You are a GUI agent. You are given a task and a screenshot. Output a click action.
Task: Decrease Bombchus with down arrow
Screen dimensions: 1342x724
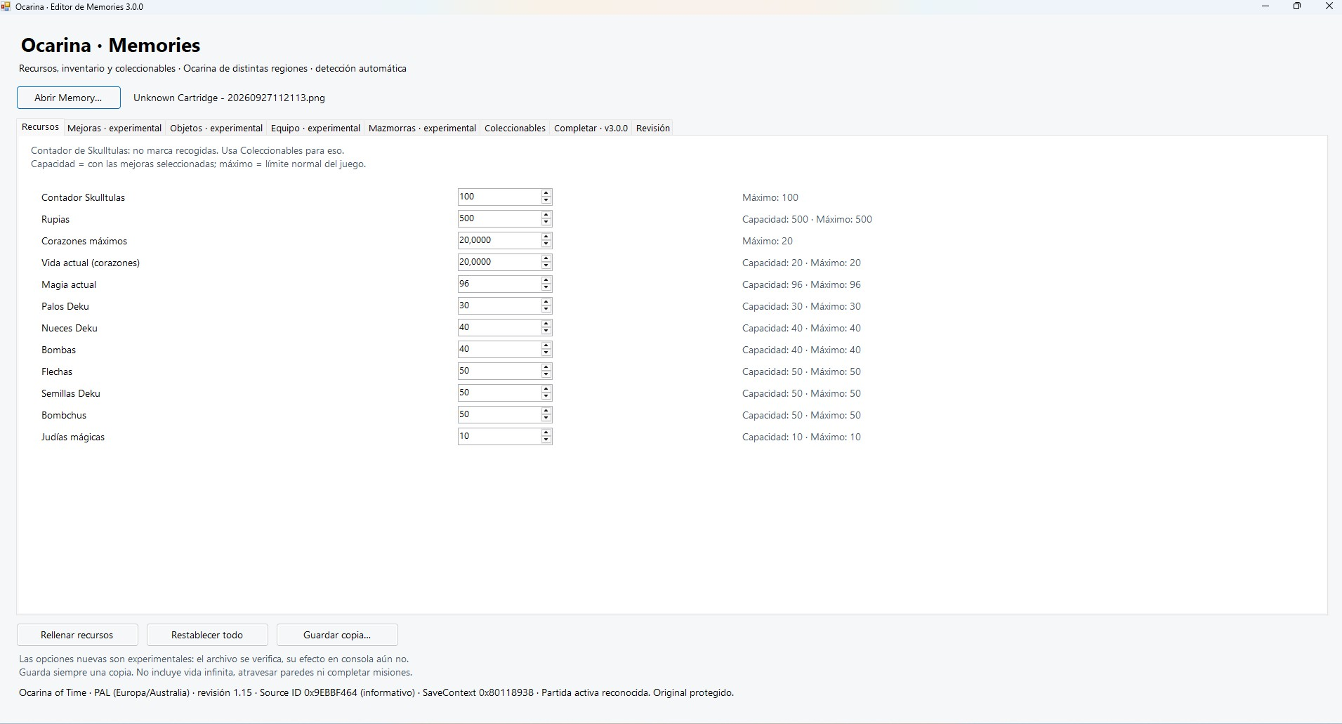(546, 419)
